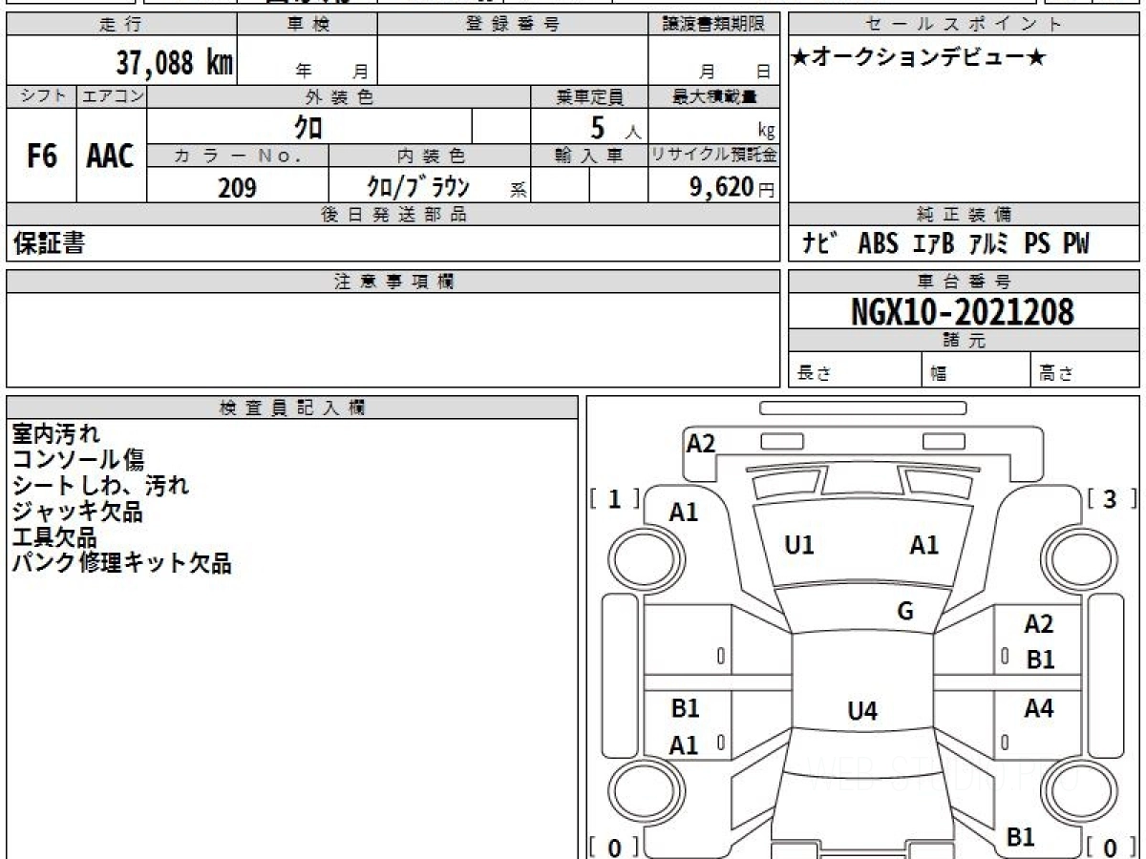Select the ABS equipment item
The height and width of the screenshot is (859, 1146).
click(x=878, y=244)
